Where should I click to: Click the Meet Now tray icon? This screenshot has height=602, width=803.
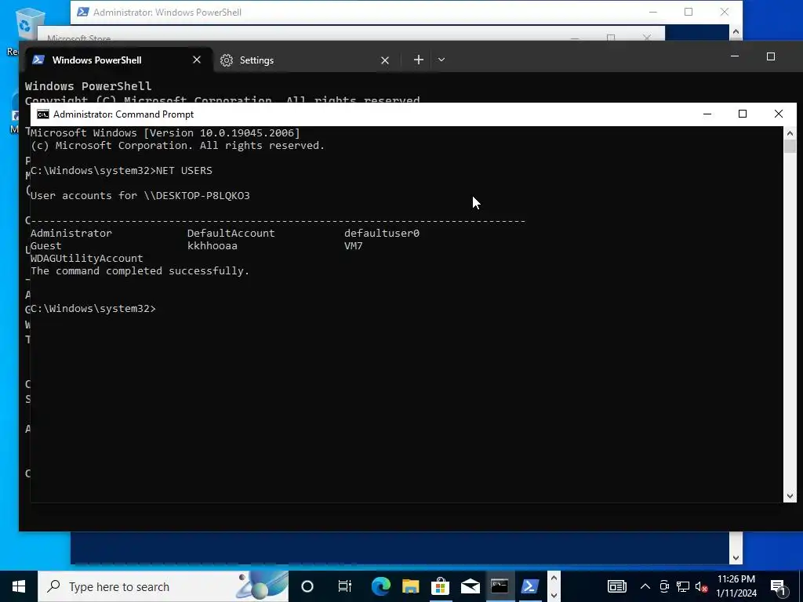(x=664, y=586)
